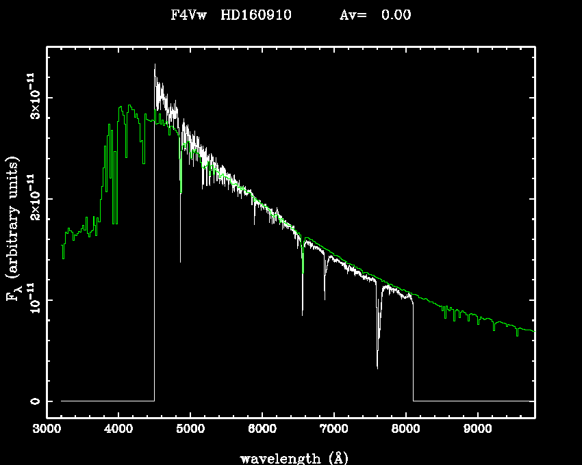Click the 7000 x-axis tick label
This screenshot has width=582, height=465.
pyautogui.click(x=333, y=429)
